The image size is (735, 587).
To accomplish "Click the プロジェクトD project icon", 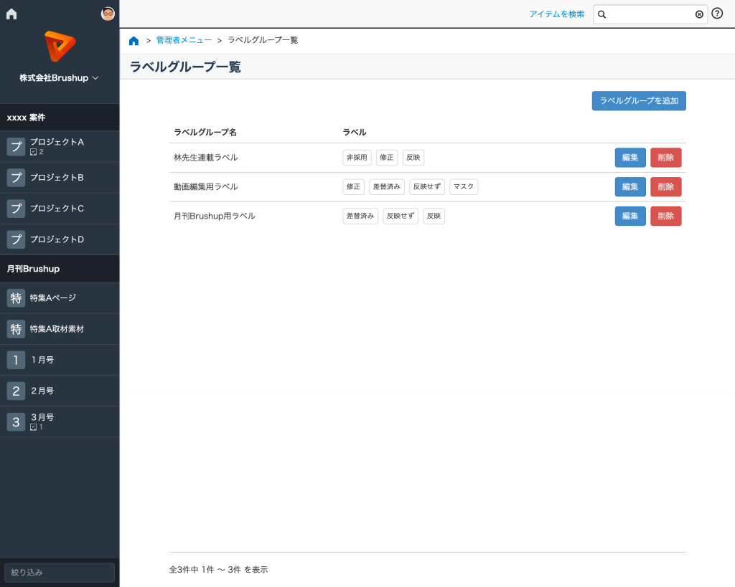I will (x=16, y=239).
